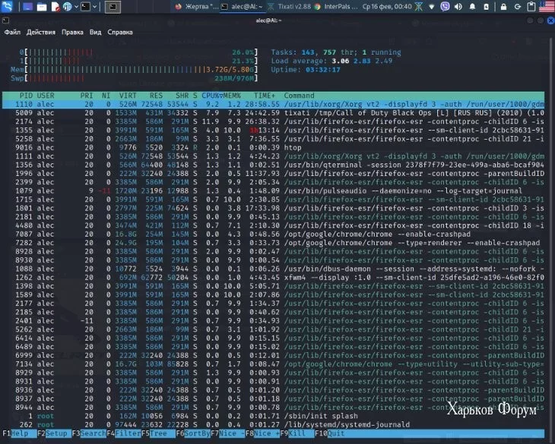Click the battery power manager icon

487,7
